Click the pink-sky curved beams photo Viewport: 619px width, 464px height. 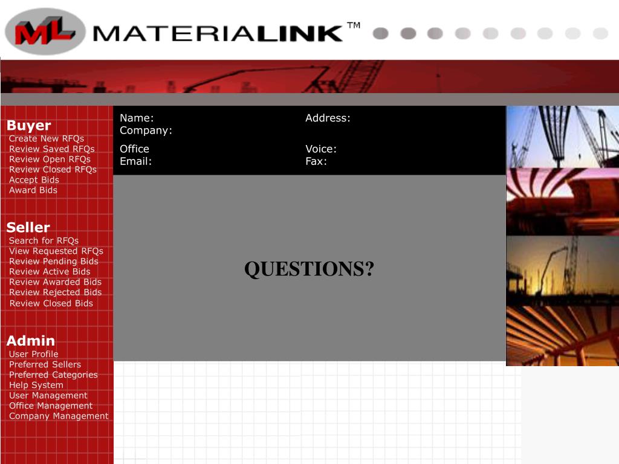click(x=563, y=202)
